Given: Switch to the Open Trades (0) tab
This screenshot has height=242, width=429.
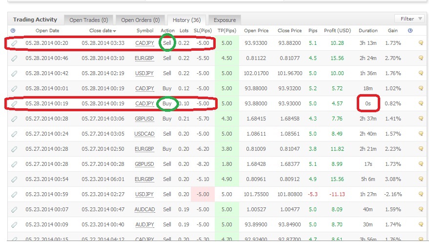Looking at the screenshot, I should (88, 20).
